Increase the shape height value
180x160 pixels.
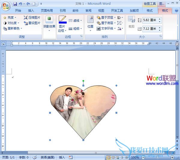[160, 19]
